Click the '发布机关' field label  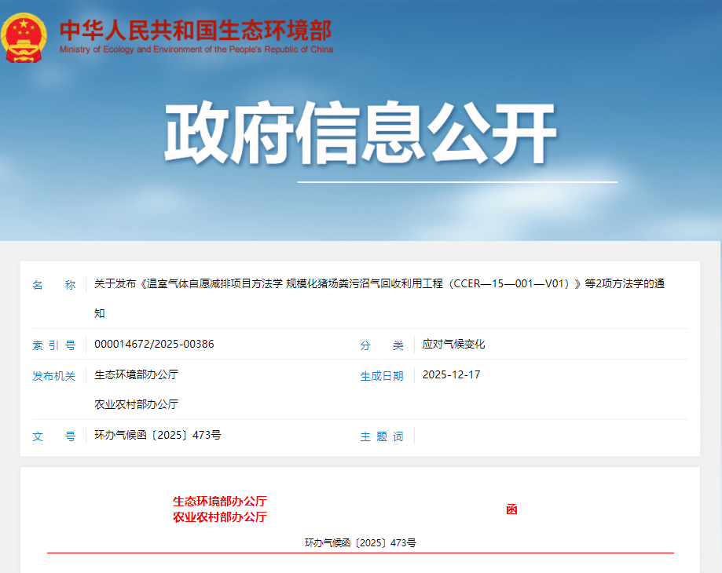coord(53,375)
